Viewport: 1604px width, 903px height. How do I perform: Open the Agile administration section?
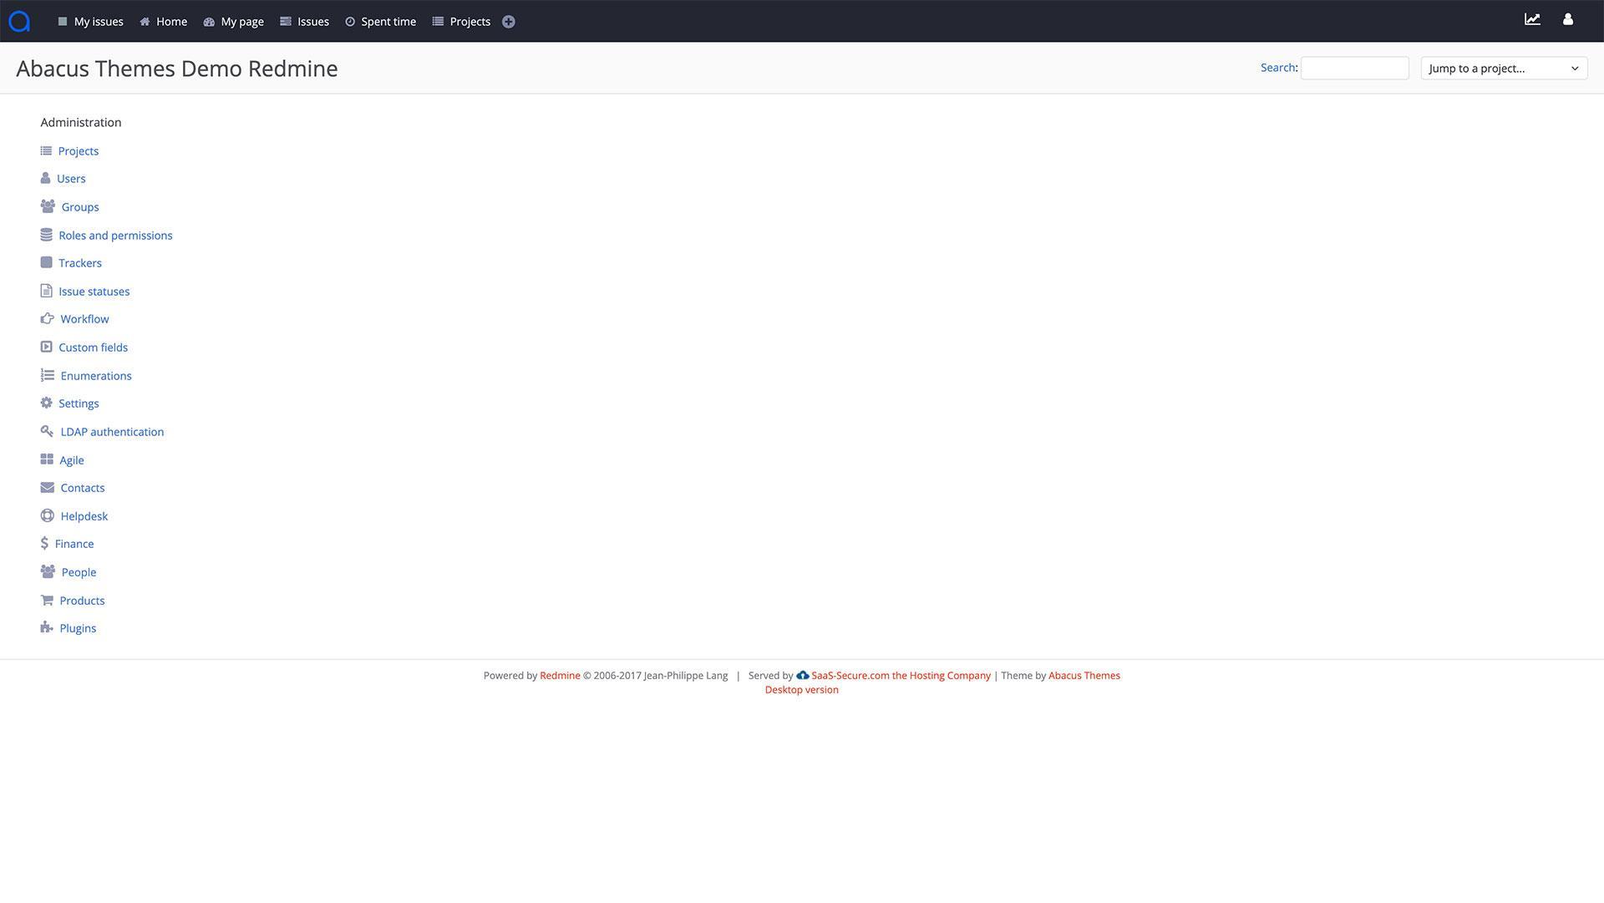(x=72, y=459)
